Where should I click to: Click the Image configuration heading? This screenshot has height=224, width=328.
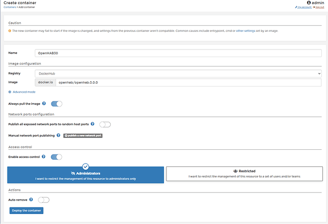(25, 64)
